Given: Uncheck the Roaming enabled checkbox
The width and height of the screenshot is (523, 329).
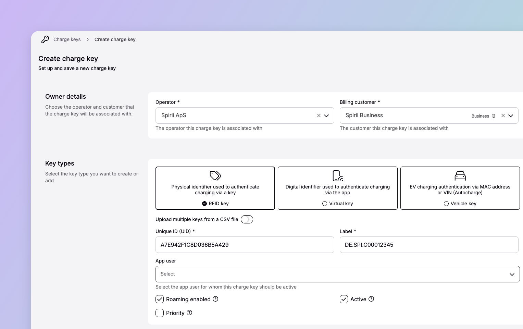Looking at the screenshot, I should [160, 299].
